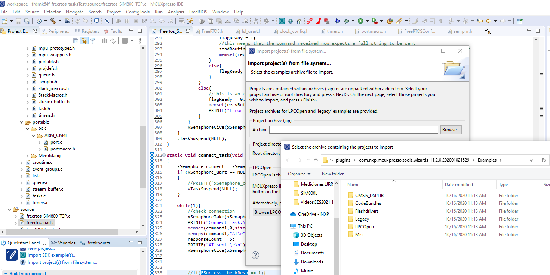
Task: Run the application using the green Run icon
Action: coord(361,21)
